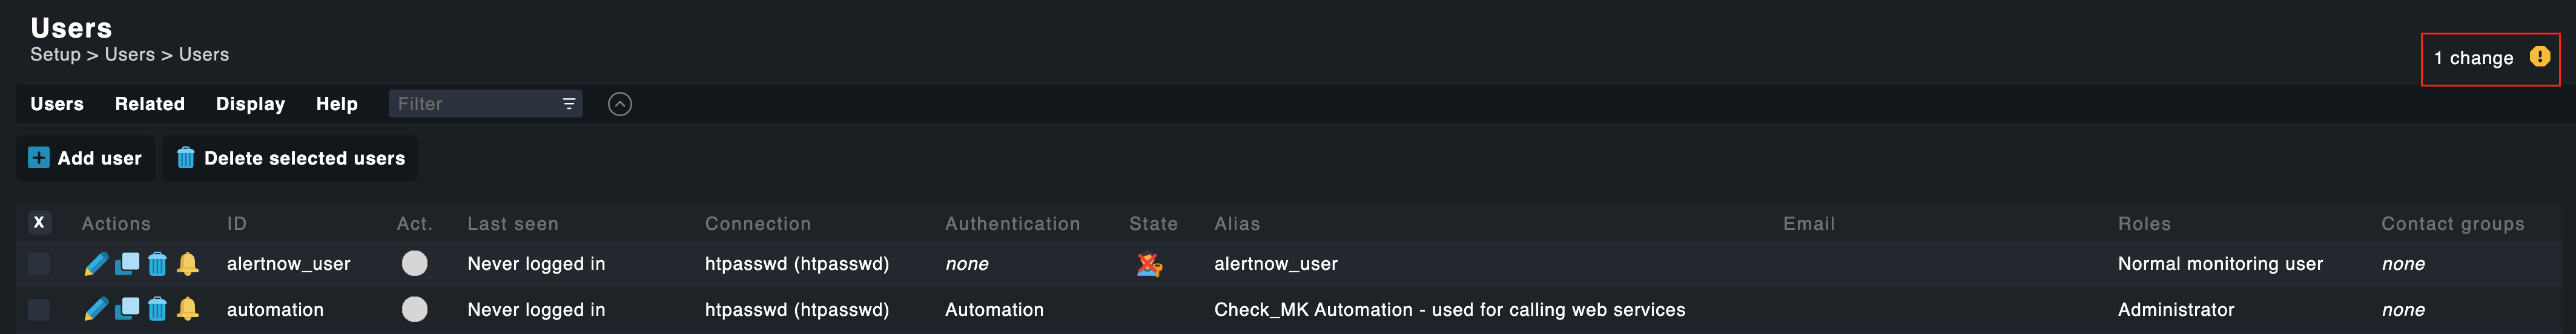
Task: Expand the Display dropdown menu
Action: (250, 104)
